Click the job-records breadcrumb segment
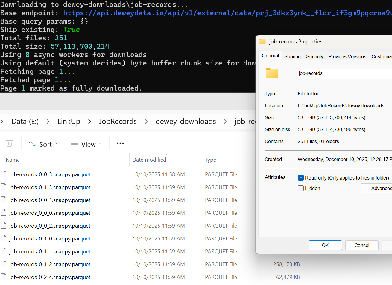 pos(245,122)
